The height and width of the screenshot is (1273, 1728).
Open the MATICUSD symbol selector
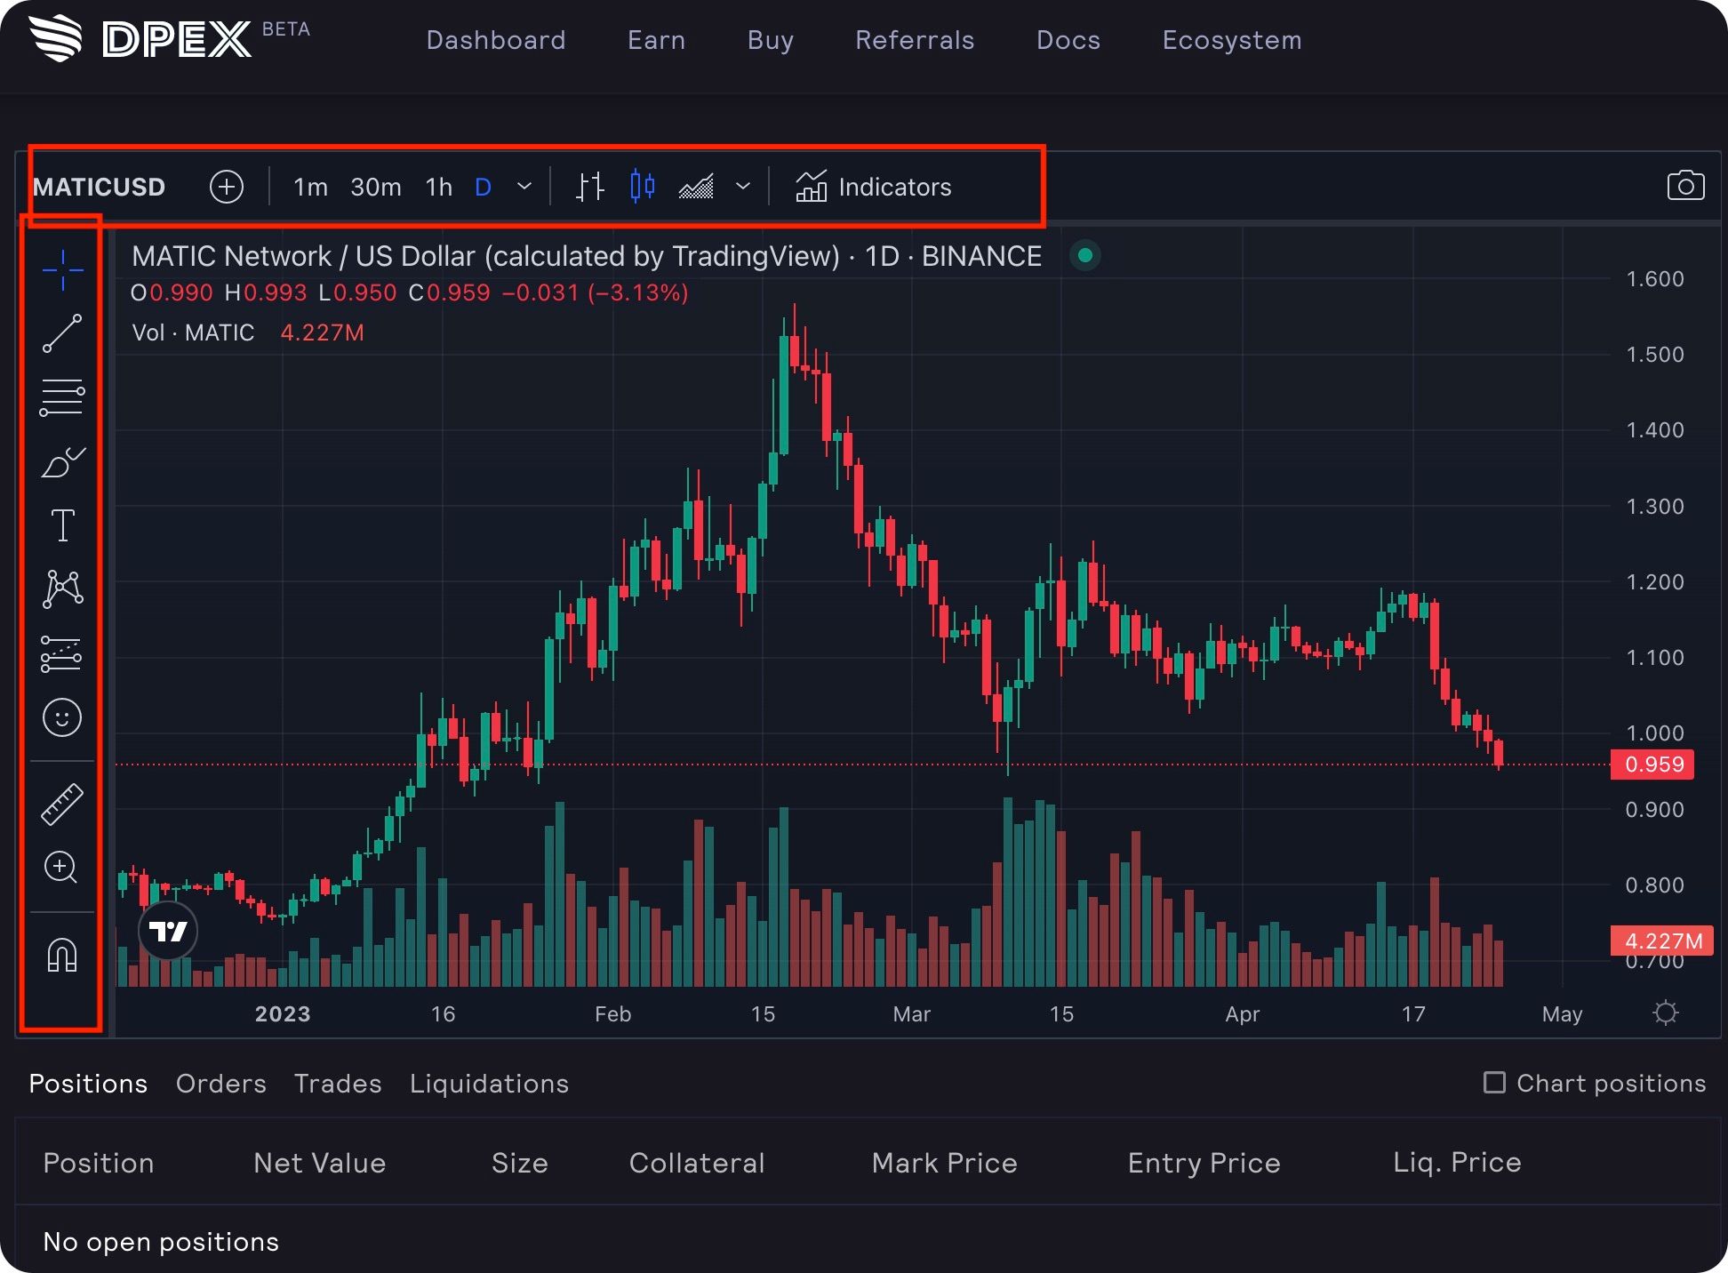99,187
